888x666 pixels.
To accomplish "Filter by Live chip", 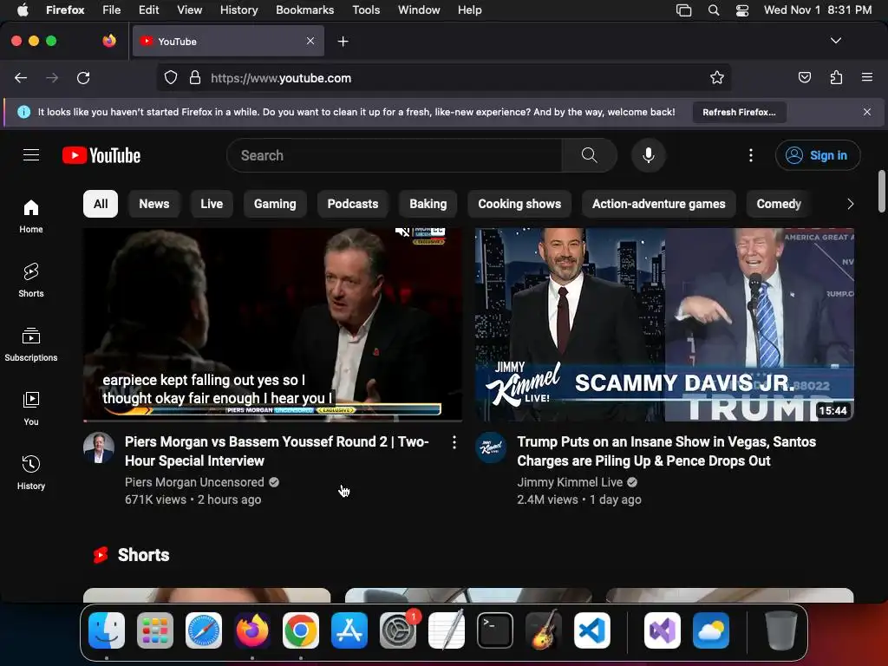I will (x=212, y=204).
